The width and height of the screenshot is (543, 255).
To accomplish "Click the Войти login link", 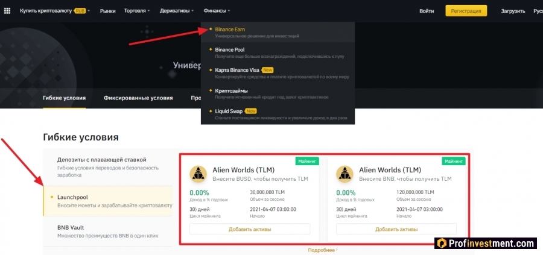I will click(x=427, y=11).
